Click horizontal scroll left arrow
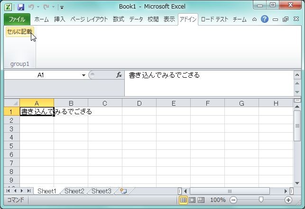This screenshot has width=305, height=209. pos(185,191)
